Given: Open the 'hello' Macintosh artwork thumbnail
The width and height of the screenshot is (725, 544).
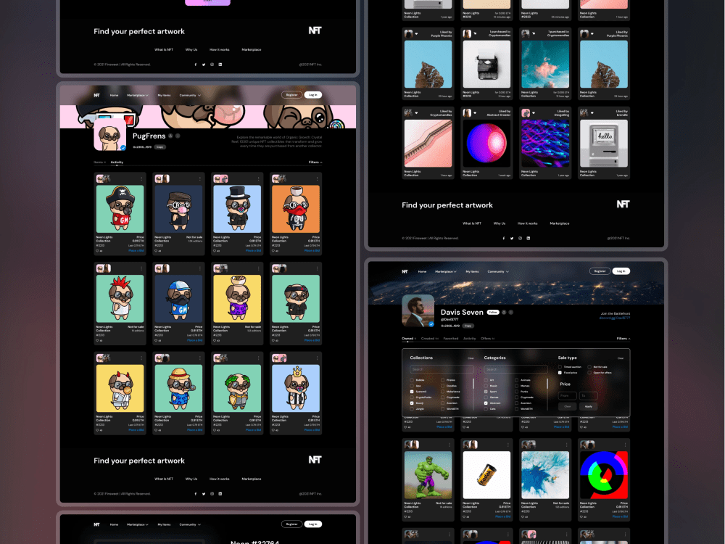Looking at the screenshot, I should pyautogui.click(x=604, y=144).
